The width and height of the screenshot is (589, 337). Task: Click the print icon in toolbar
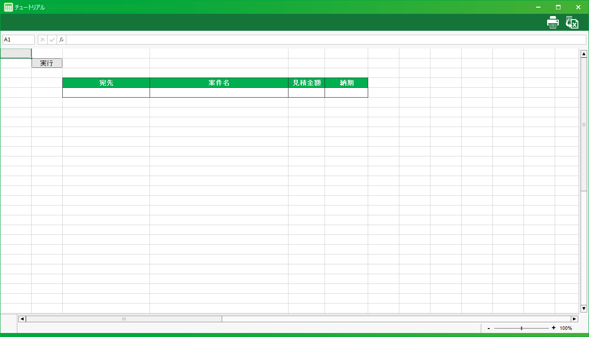point(553,22)
